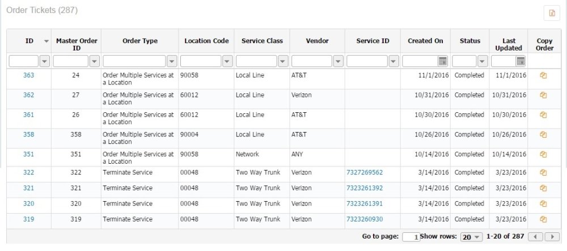Click the export icon above the table
567x251 pixels.
552,13
